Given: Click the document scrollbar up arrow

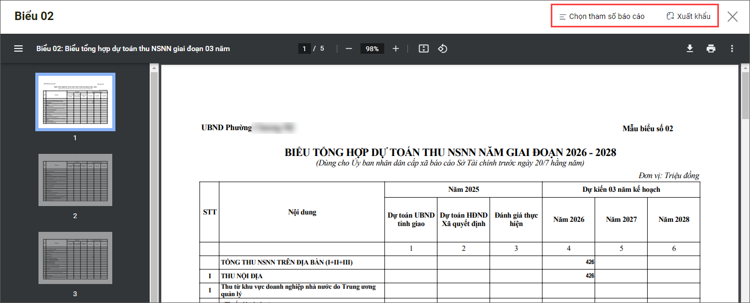Looking at the screenshot, I should click(x=746, y=68).
